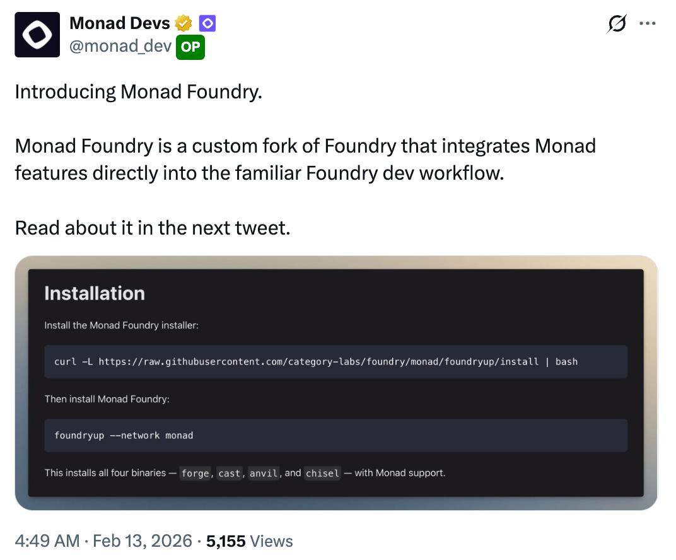Click the foundryup --network monad command
The image size is (676, 560).
[124, 435]
